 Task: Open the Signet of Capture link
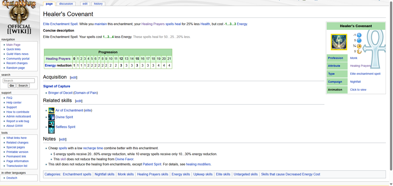[57, 86]
